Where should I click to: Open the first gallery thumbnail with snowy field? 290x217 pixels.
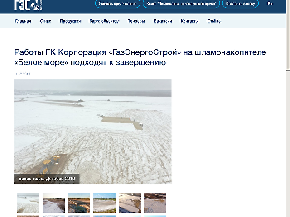click(x=28, y=203)
